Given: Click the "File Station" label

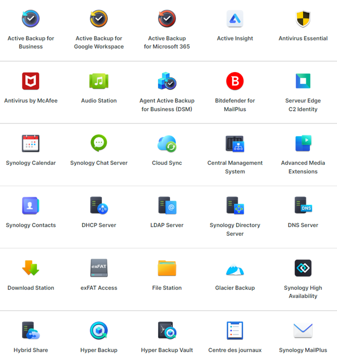Looking at the screenshot, I should tap(167, 288).
